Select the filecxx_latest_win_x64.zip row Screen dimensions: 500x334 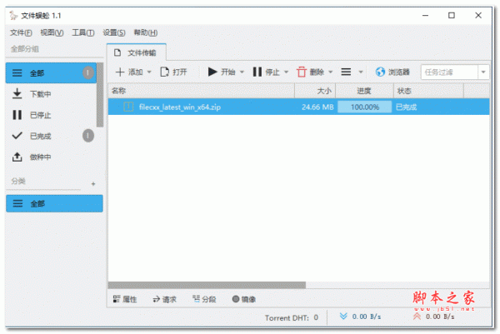(x=299, y=107)
